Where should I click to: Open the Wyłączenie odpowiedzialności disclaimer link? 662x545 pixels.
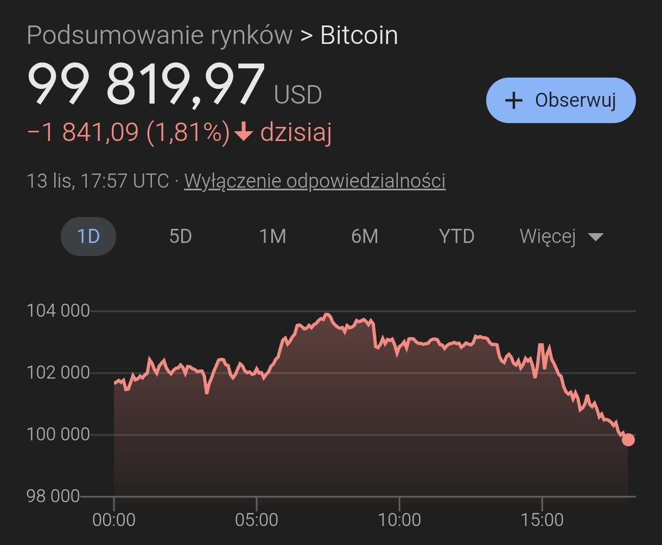point(315,181)
